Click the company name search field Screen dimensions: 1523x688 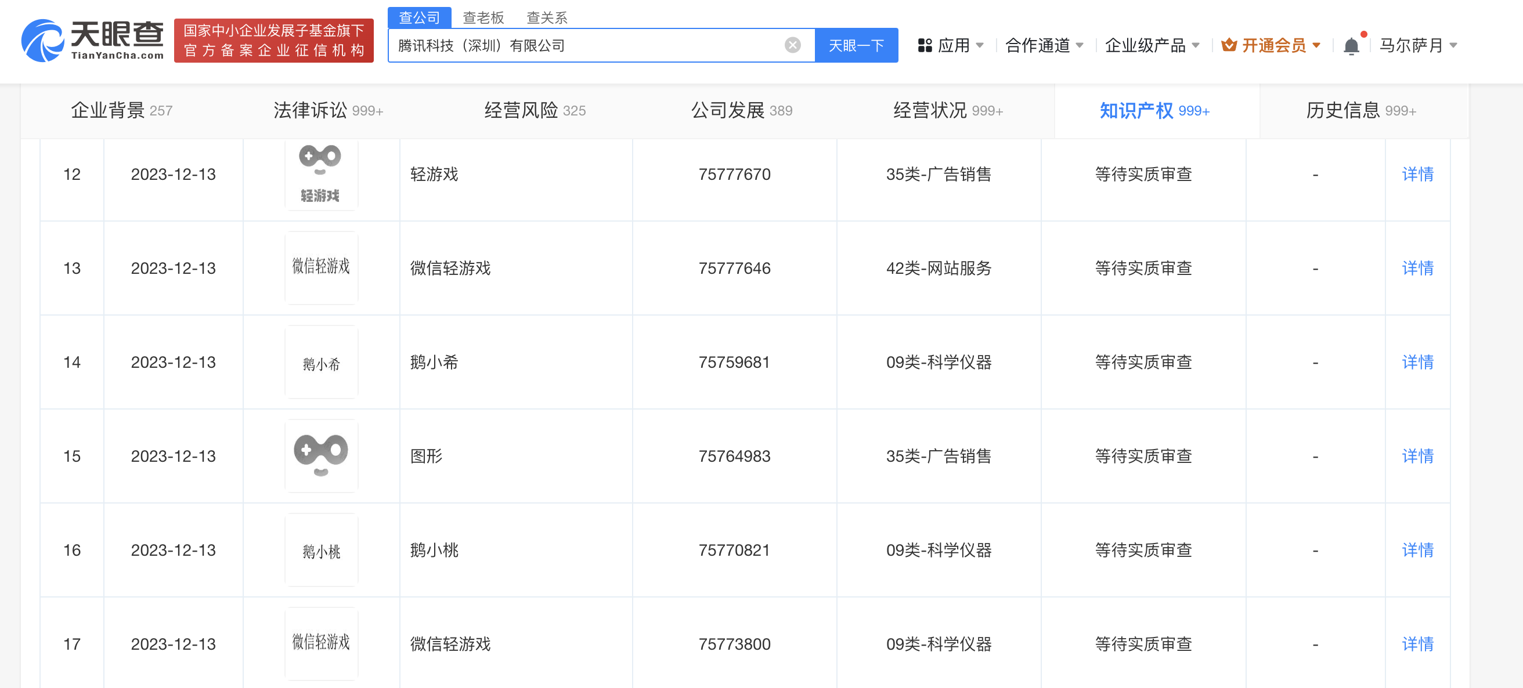point(585,45)
